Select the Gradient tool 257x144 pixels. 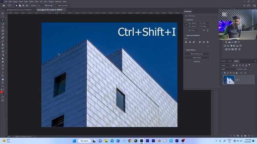pos(3,55)
